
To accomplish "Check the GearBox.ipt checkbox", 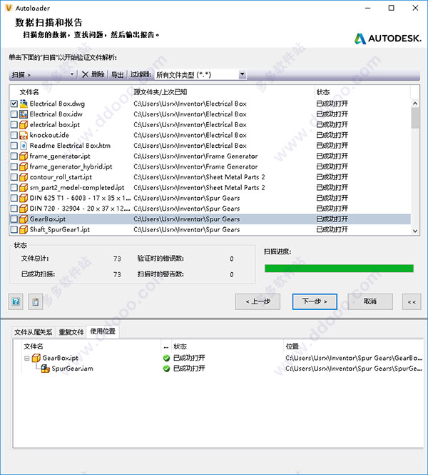I will pos(14,219).
